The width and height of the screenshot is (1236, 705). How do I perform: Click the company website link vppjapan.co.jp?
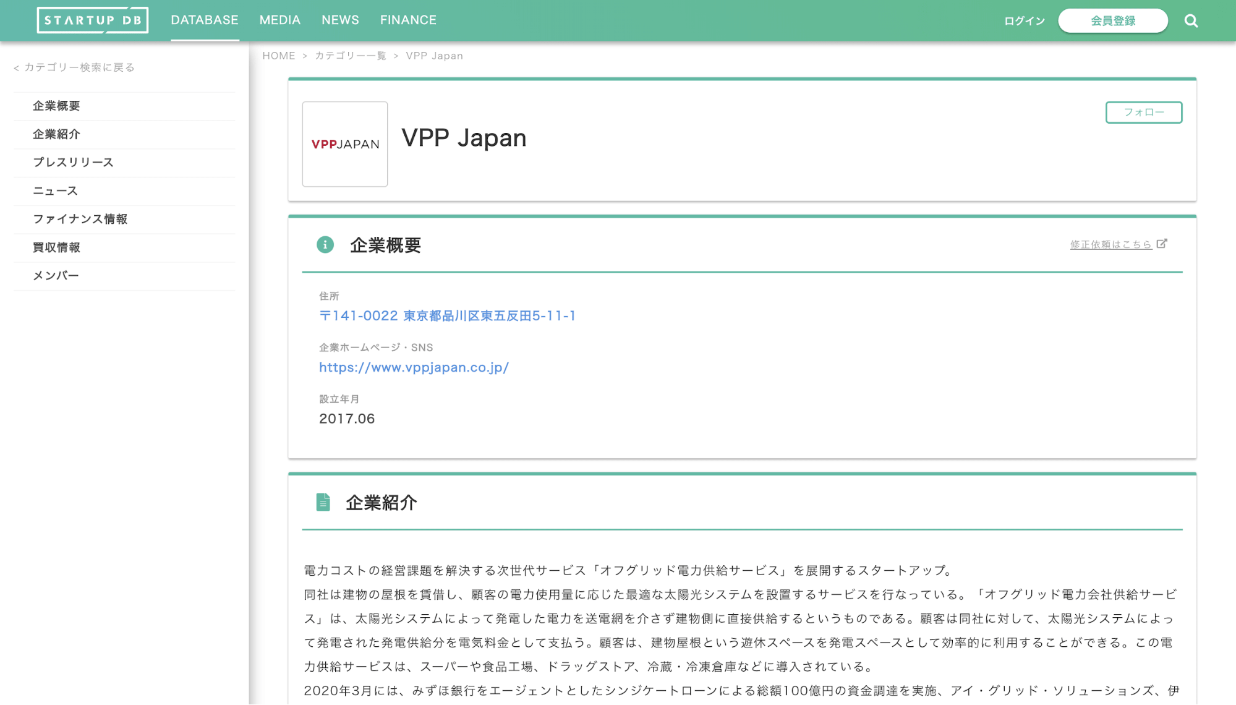(x=413, y=367)
